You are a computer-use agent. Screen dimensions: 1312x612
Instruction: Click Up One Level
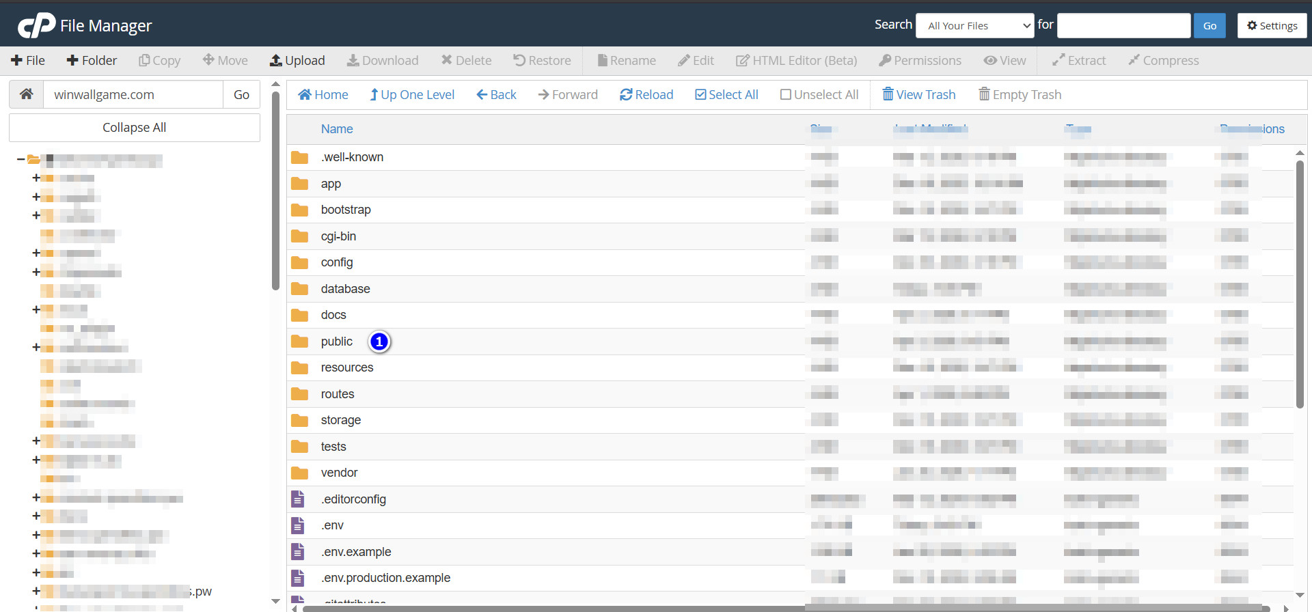412,95
